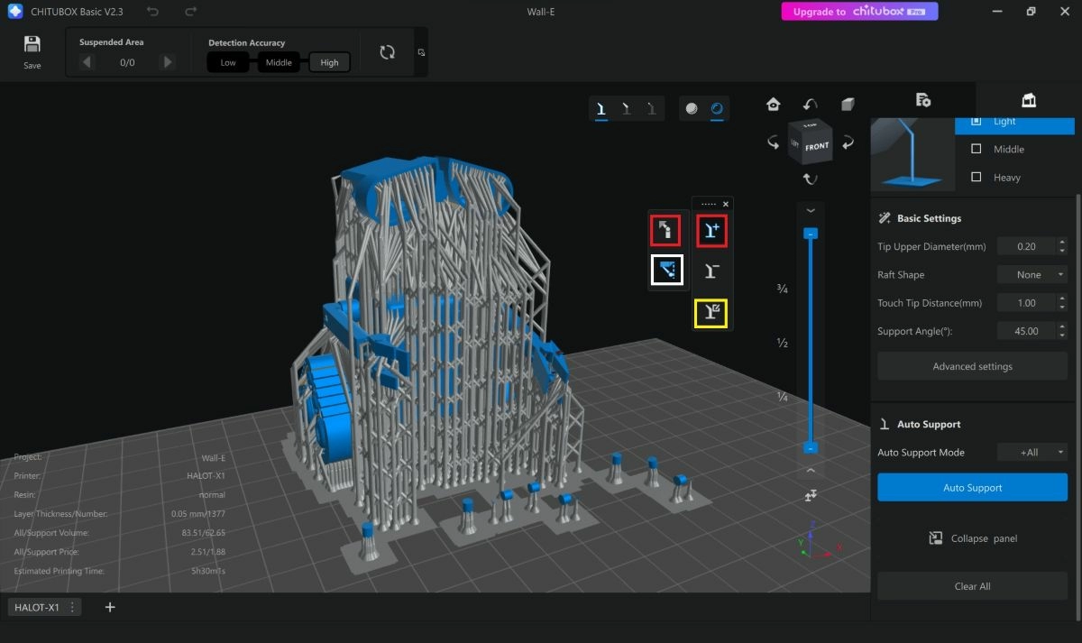Click the delete support tool icon
The height and width of the screenshot is (643, 1082).
pos(711,271)
